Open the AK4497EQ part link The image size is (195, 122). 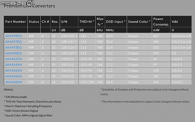tap(13, 42)
